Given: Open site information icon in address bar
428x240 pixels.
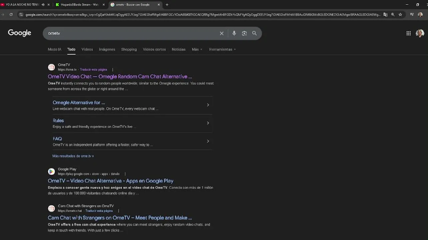Looking at the screenshot, I should [x=21, y=15].
